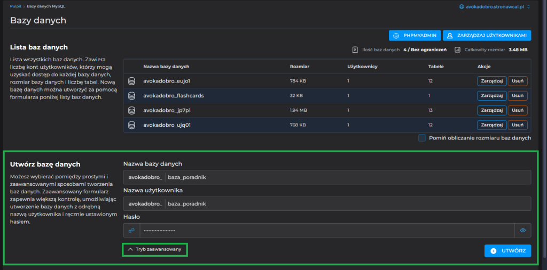This screenshot has width=547, height=270.
Task: Select the avokadobro_eujo1 database name
Action: 167,81
